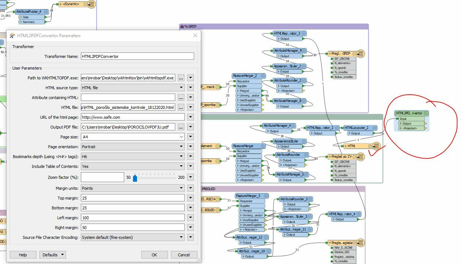462x264 pixels.
Task: Open HTMLReportGenerator_3 gear icon
Action: [304, 34]
